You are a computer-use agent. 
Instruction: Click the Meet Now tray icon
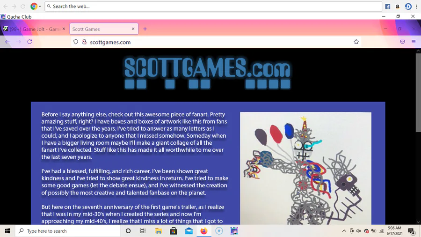pyautogui.click(x=351, y=231)
